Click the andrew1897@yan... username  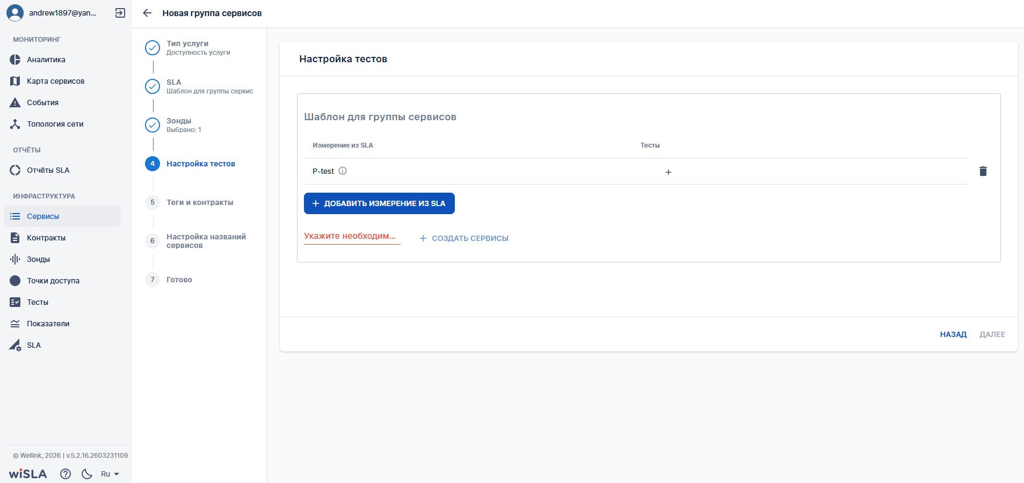(63, 13)
